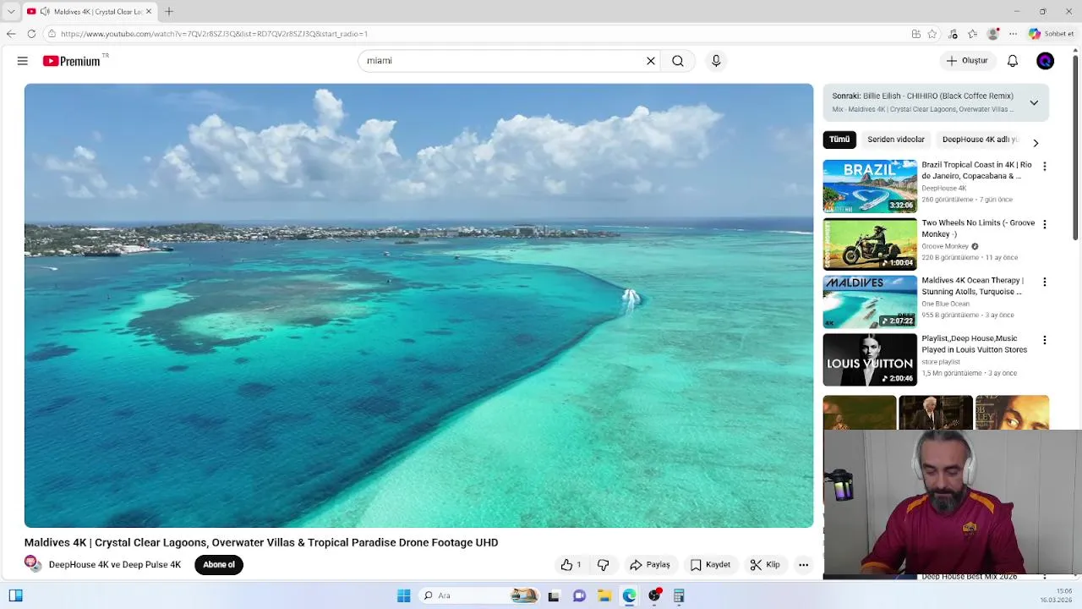Click the browser back arrow

pos(11,34)
